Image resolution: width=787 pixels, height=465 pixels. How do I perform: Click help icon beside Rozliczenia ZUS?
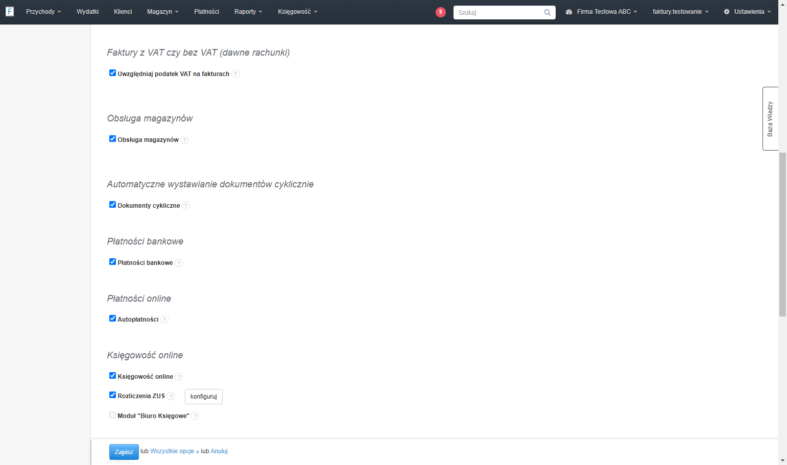(171, 396)
